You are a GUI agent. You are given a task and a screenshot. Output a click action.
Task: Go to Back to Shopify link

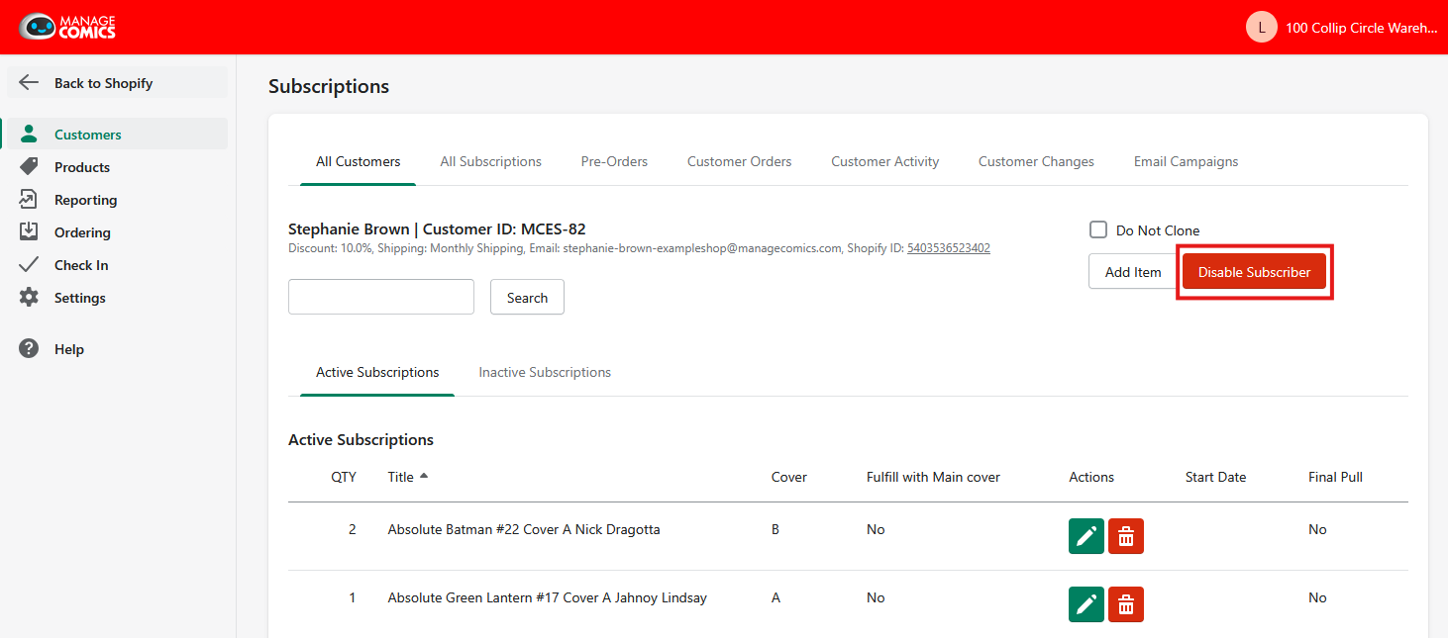pyautogui.click(x=117, y=83)
